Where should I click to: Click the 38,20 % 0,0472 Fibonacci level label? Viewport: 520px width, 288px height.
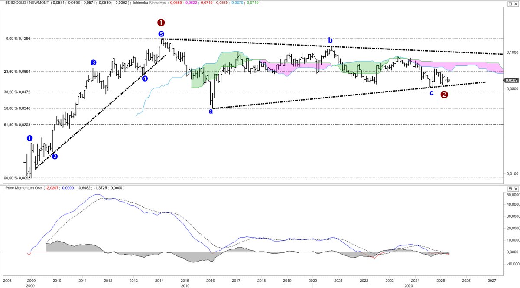(16, 92)
